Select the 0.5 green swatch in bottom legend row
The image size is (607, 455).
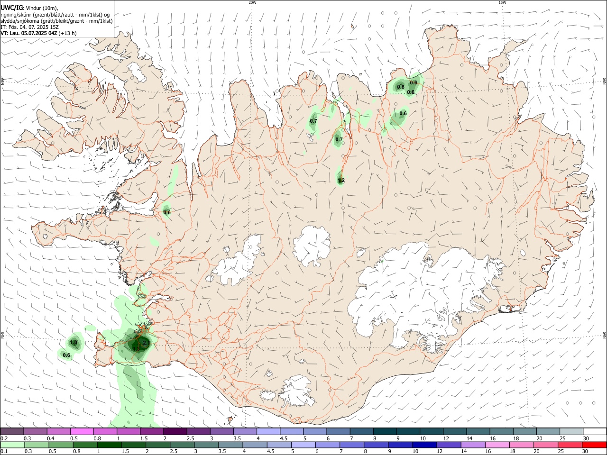pos(61,445)
